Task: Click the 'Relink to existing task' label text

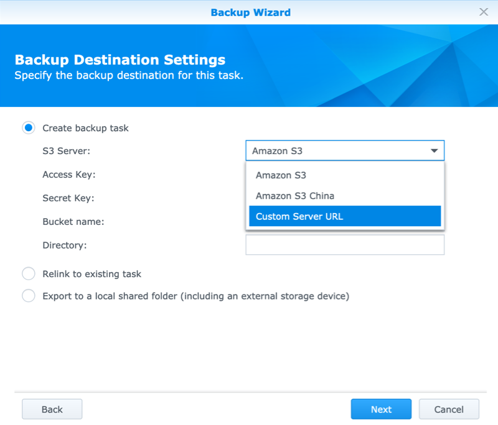Action: 92,274
